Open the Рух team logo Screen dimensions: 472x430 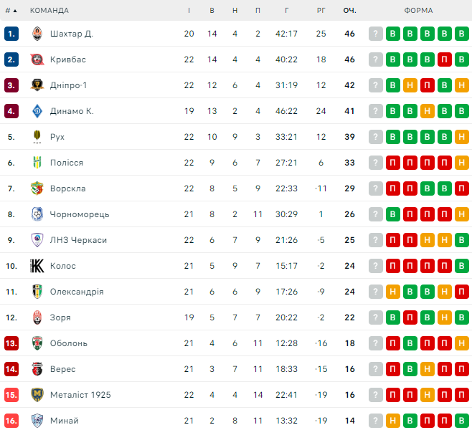[37, 137]
